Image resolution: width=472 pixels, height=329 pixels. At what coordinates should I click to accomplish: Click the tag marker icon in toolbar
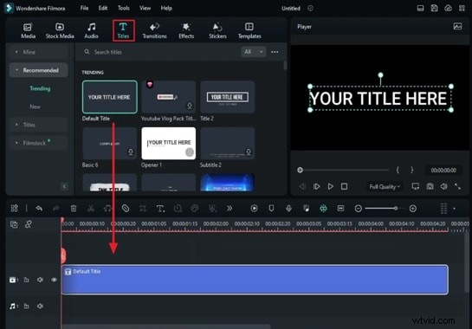coord(126,209)
